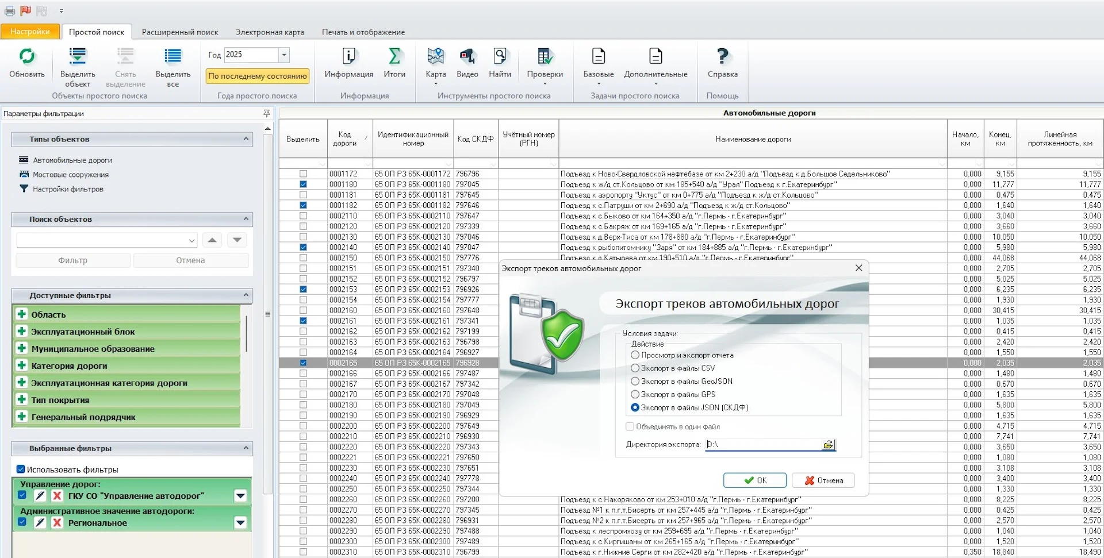The height and width of the screenshot is (558, 1104).
Task: Open the Год year dropdown
Action: point(283,55)
